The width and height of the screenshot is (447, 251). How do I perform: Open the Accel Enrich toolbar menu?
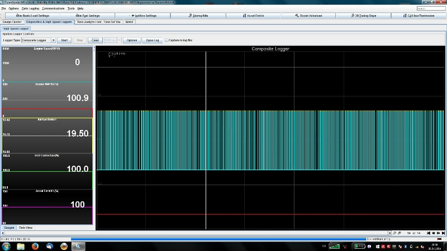(x=253, y=16)
